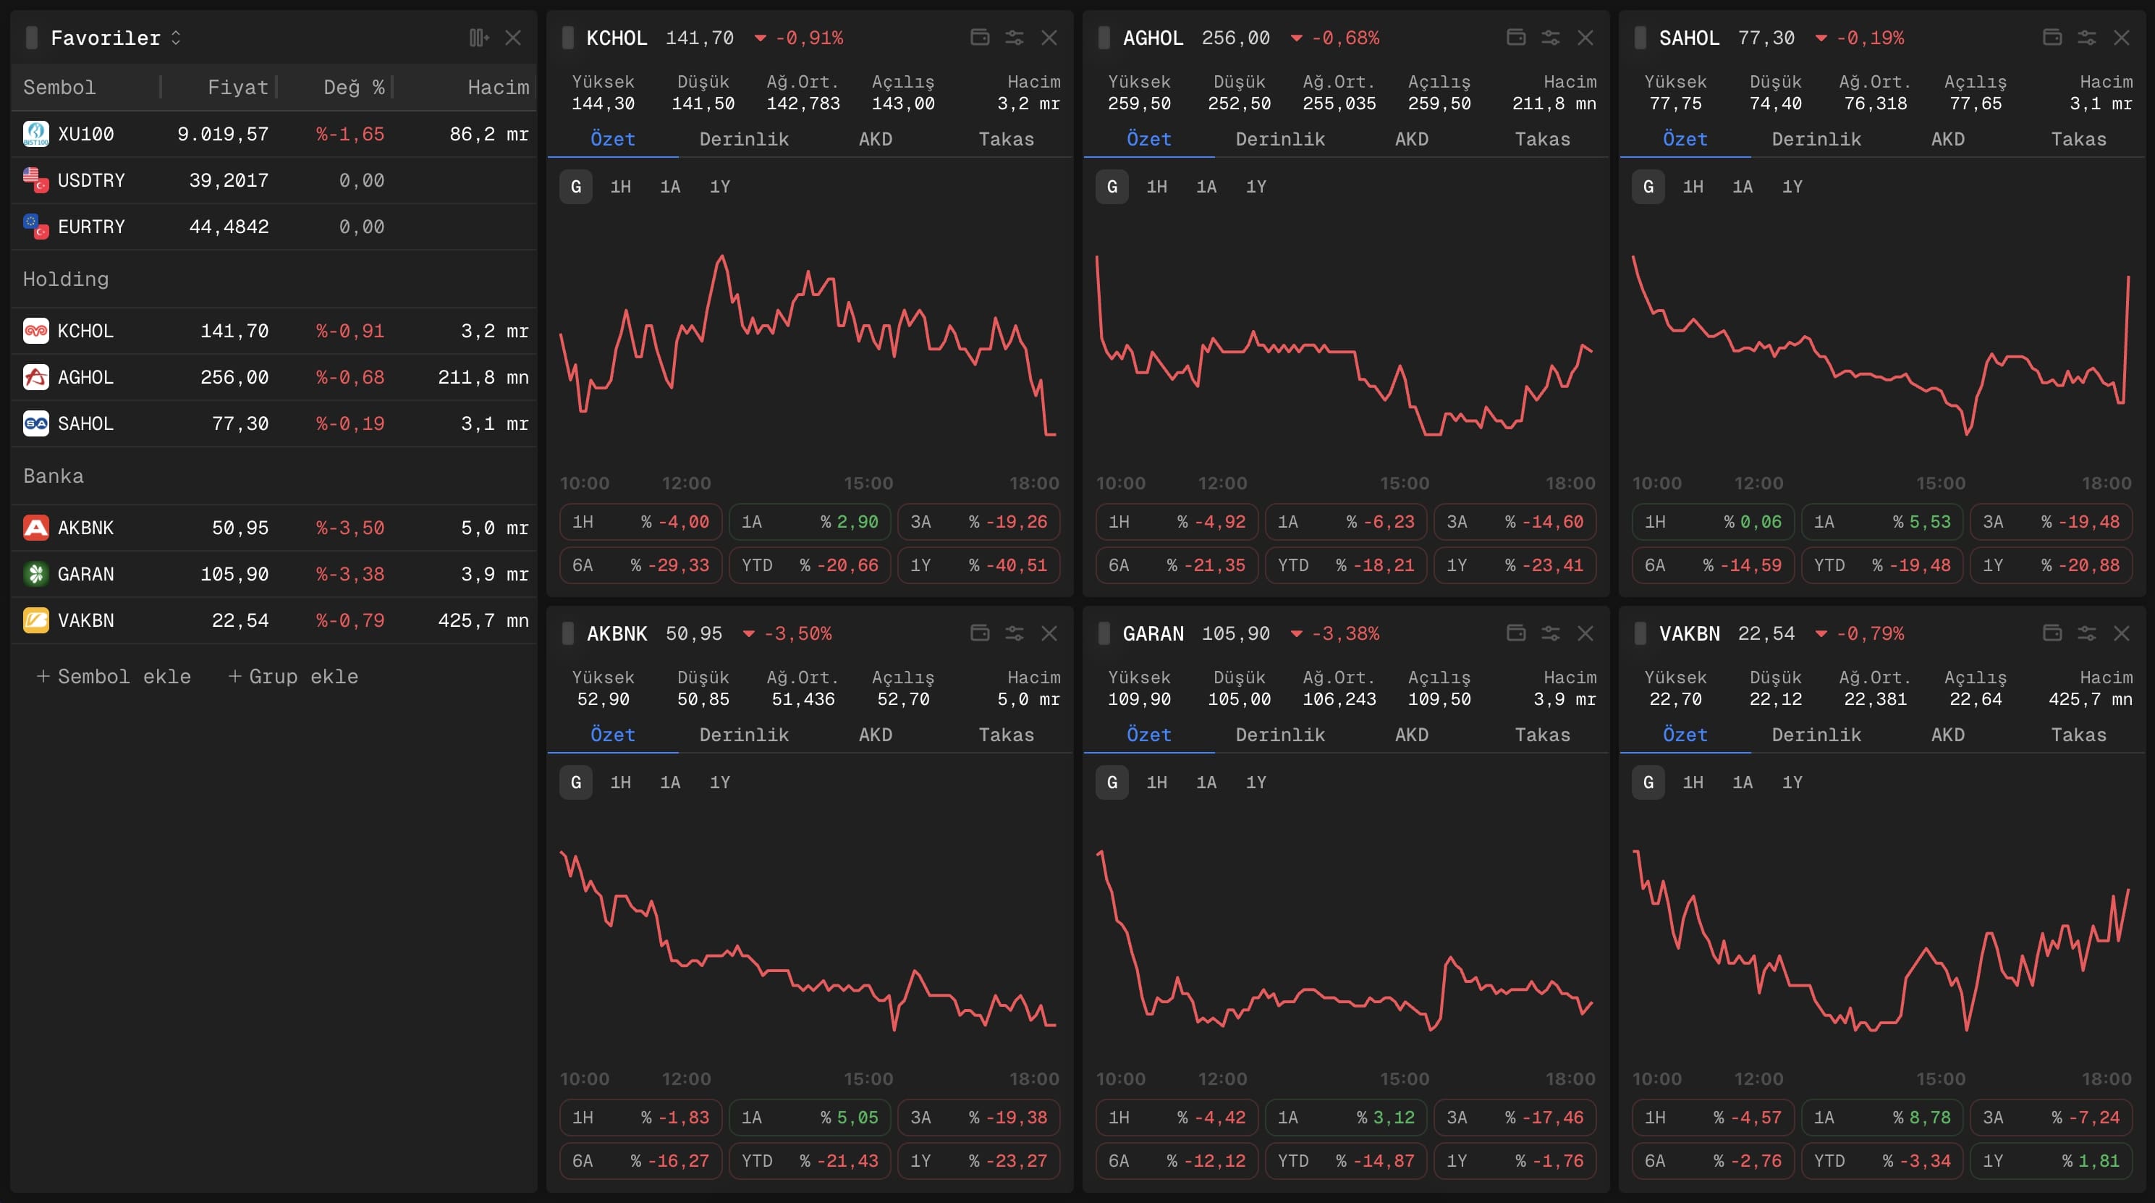Click the Grup ekle button

click(293, 676)
